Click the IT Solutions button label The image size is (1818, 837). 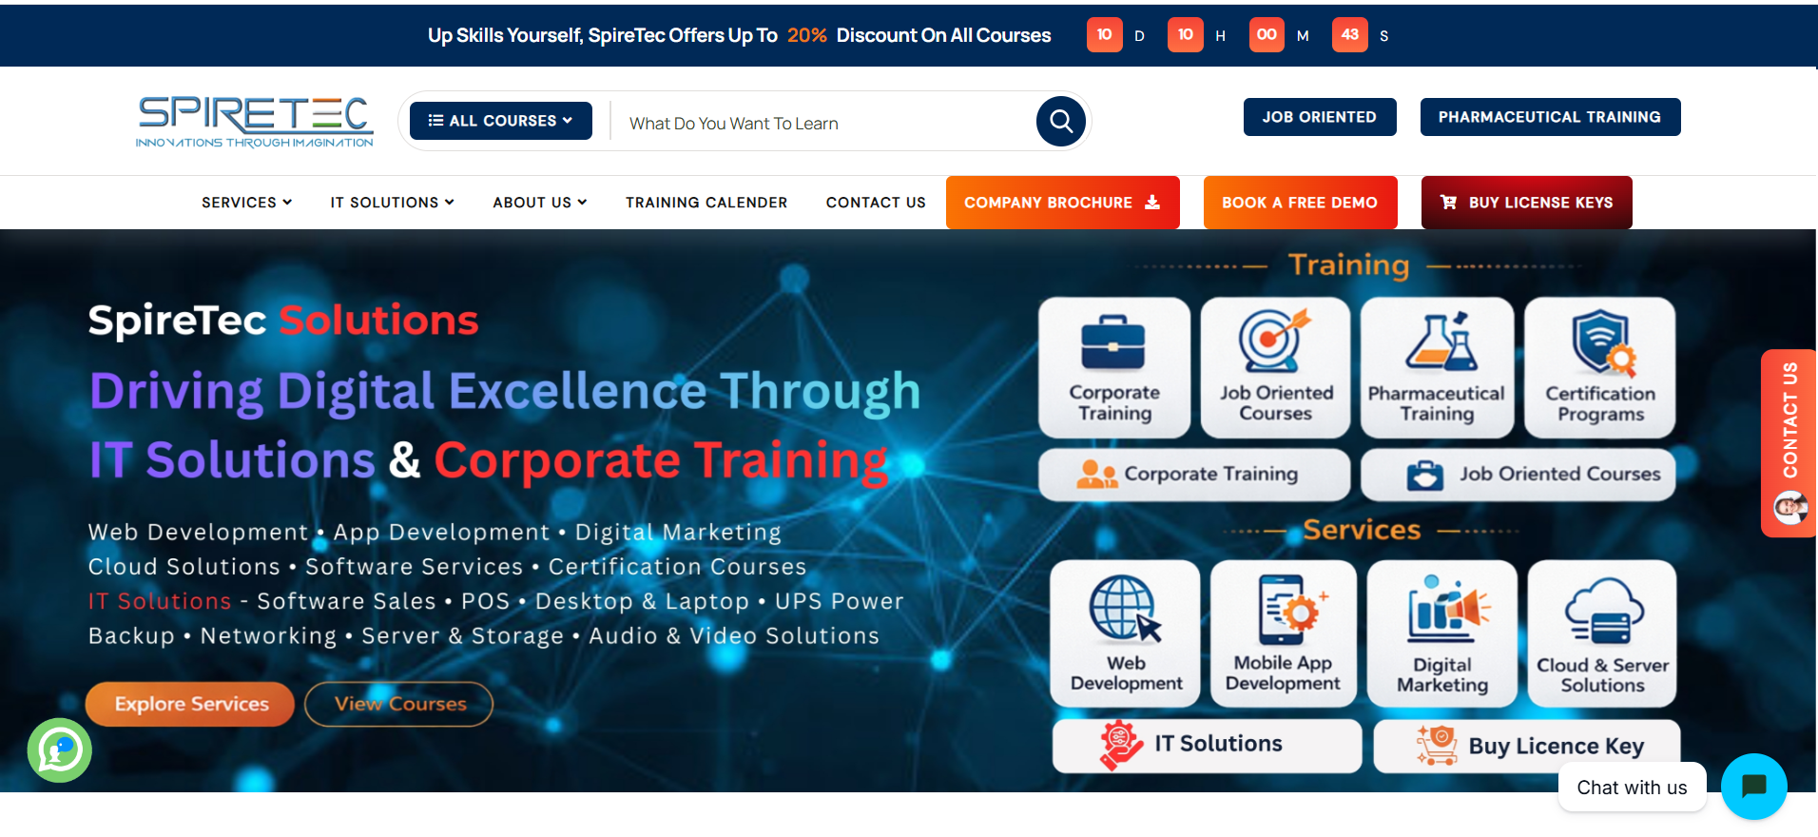1218,744
